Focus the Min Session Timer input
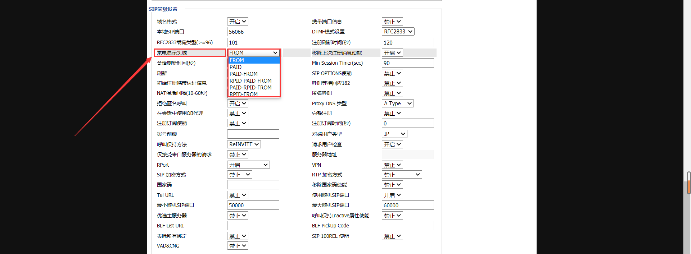Screen dimensions: 691x254 click(x=407, y=63)
